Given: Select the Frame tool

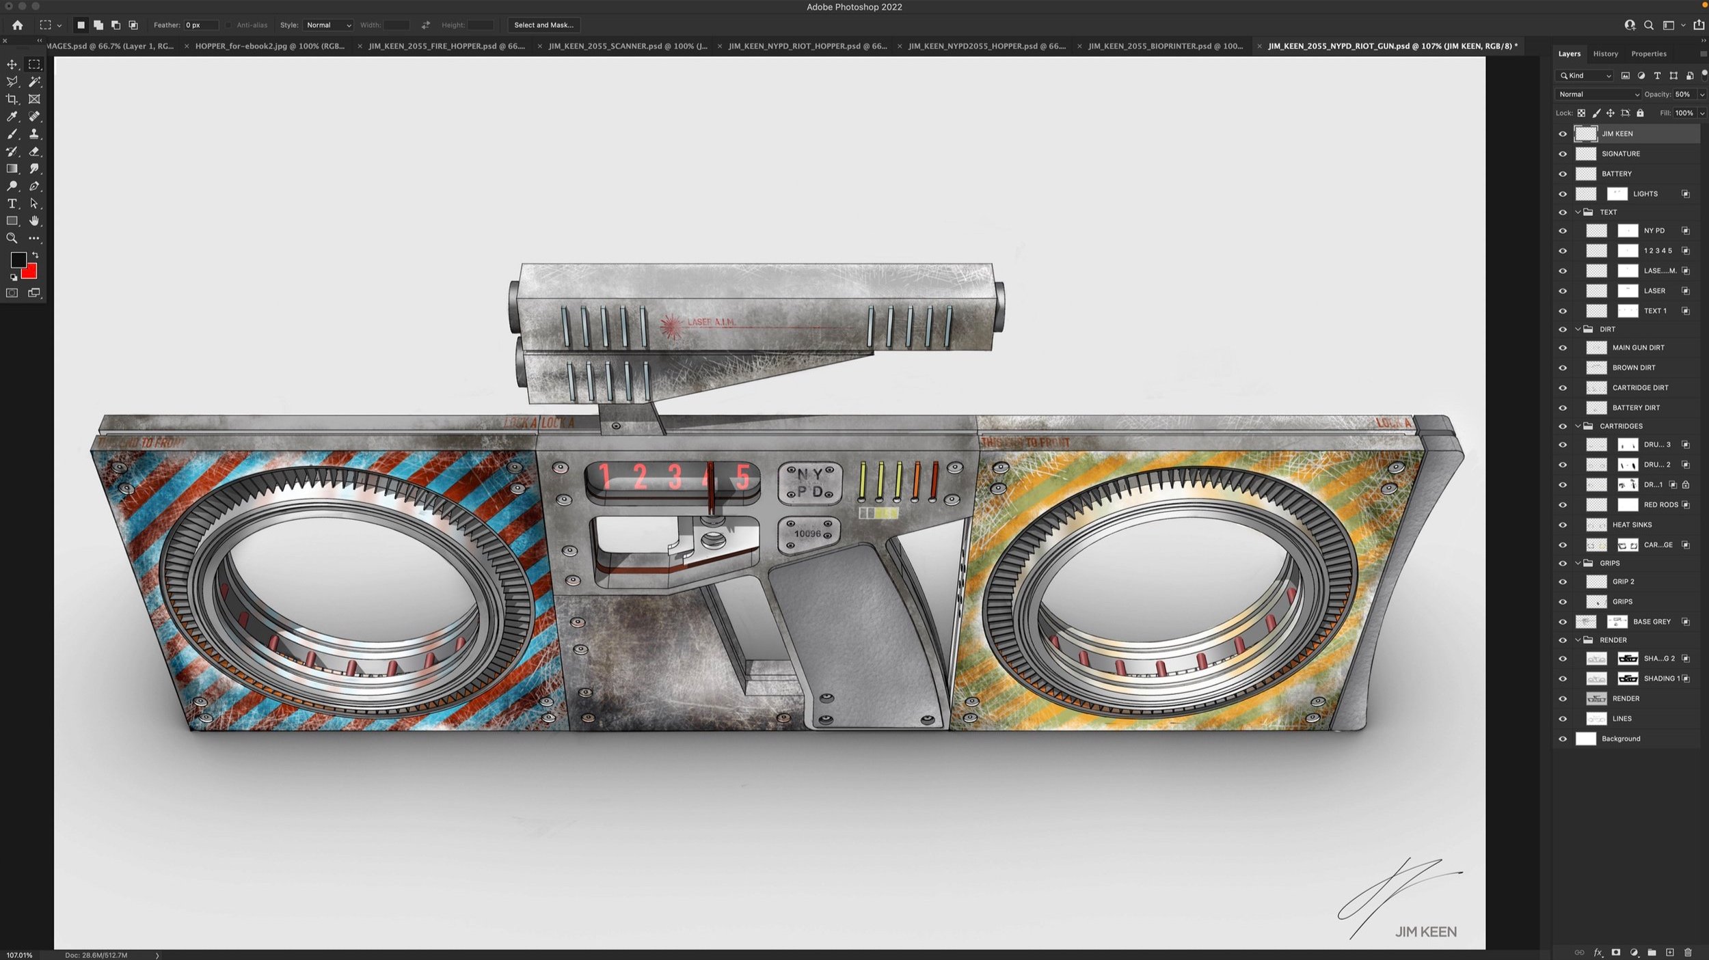Looking at the screenshot, I should [x=34, y=99].
